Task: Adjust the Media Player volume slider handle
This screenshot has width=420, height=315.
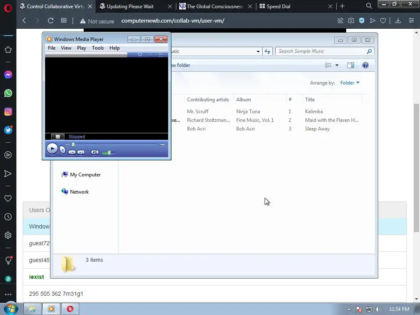Action: [109, 153]
